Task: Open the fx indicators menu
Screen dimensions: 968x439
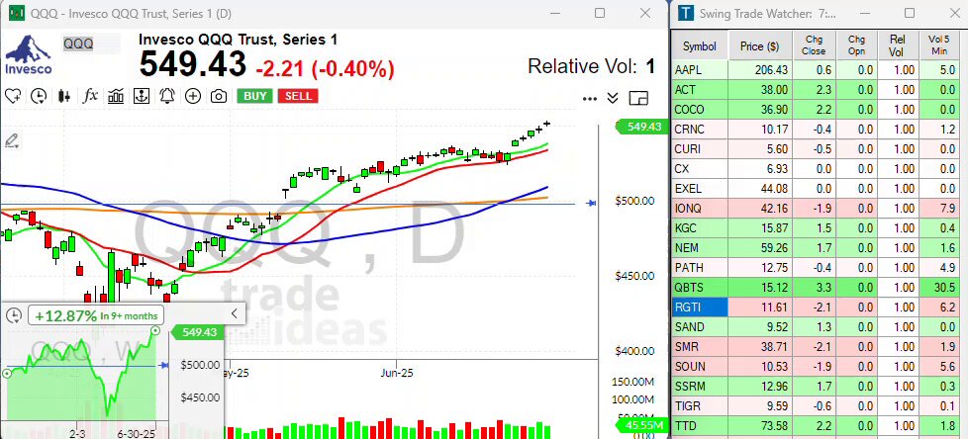Action: point(90,96)
